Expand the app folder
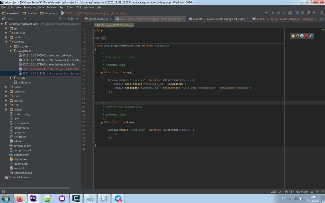325x203 pixels. 6,28
